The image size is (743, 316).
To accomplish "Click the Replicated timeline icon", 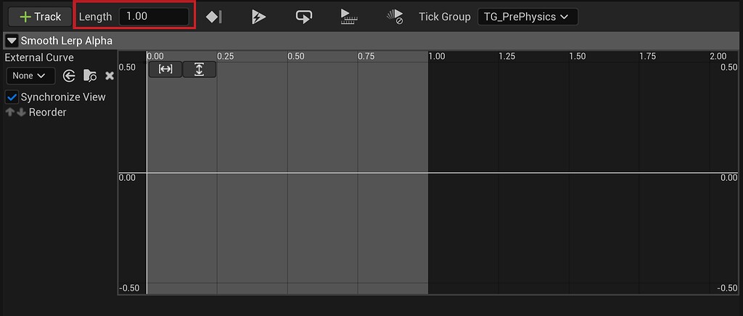I will [x=349, y=17].
